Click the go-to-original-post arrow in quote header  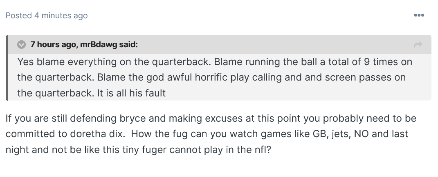(418, 45)
